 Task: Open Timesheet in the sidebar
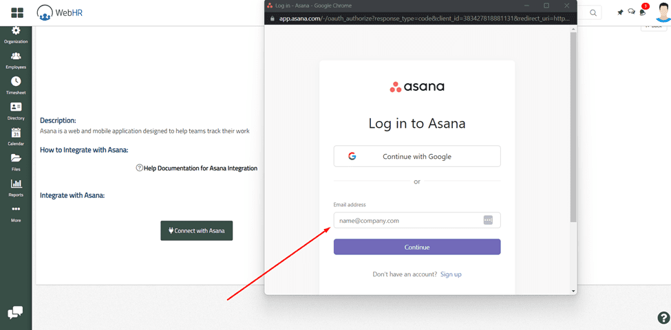point(16,86)
